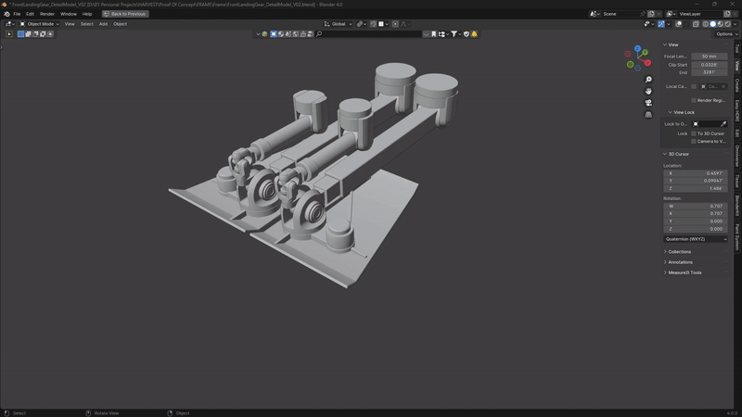Toggle the X-ray icon
Image resolution: width=742 pixels, height=417 pixels.
(696, 24)
